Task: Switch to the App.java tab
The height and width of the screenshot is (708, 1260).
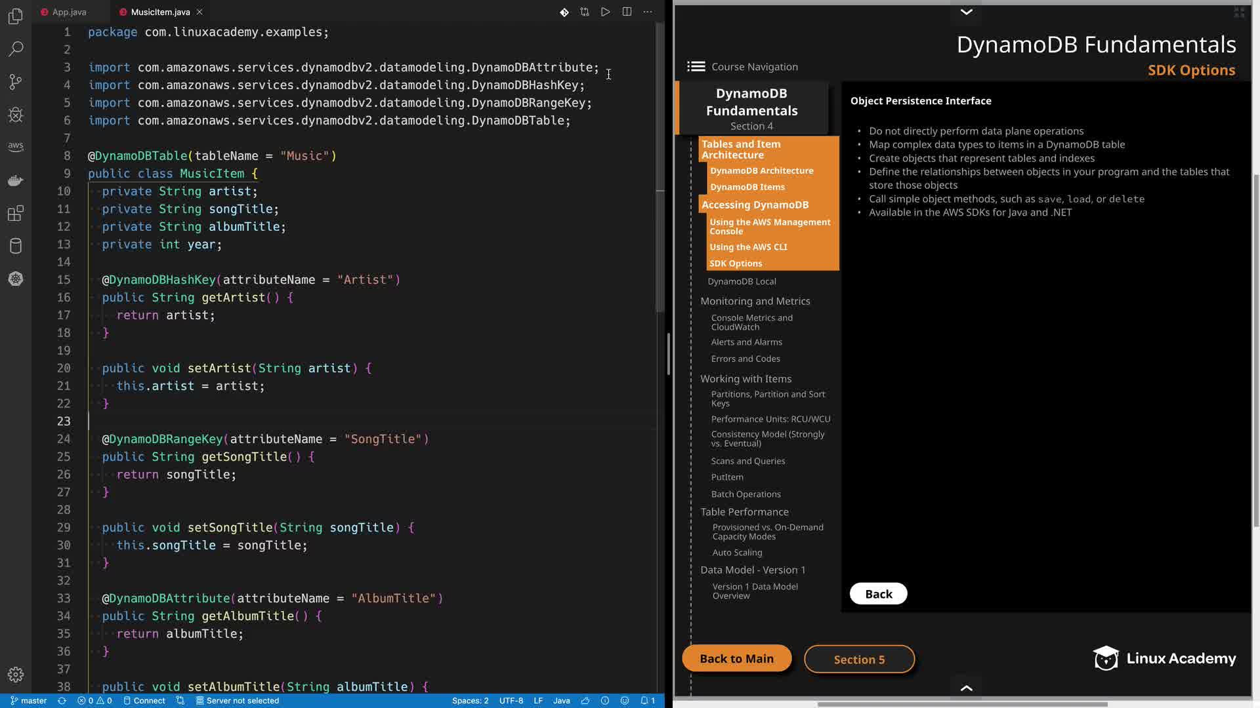Action: point(69,12)
